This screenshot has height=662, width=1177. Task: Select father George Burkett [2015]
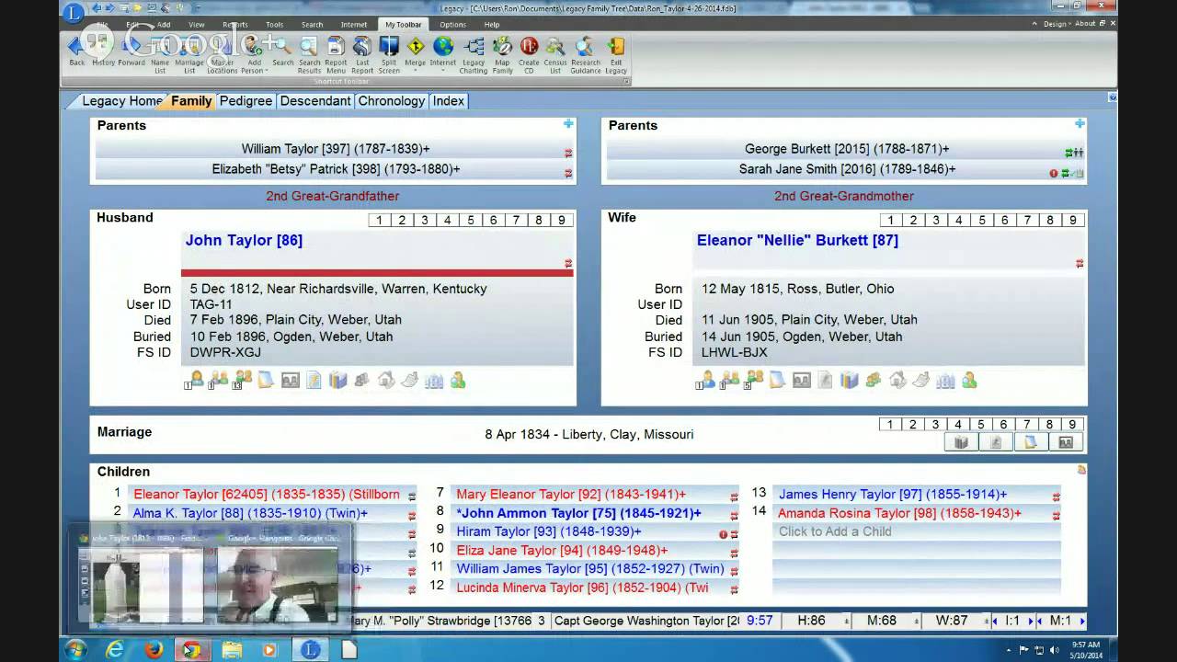click(847, 149)
